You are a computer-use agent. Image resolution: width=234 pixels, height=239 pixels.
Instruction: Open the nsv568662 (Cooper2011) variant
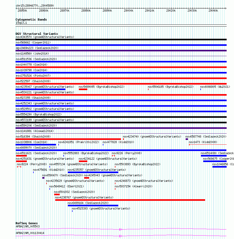click(x=33, y=42)
